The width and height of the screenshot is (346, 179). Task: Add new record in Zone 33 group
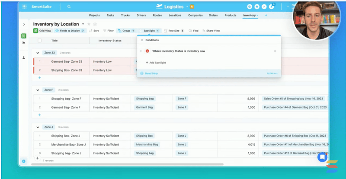39,78
